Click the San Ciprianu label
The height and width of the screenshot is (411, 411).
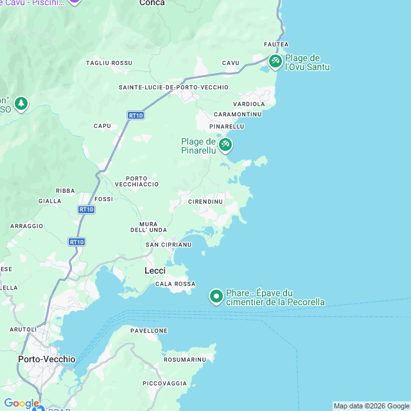click(x=168, y=245)
